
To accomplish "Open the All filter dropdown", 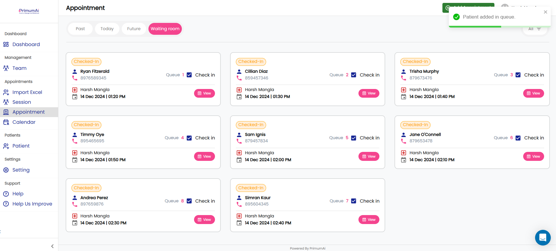I will click(x=535, y=29).
